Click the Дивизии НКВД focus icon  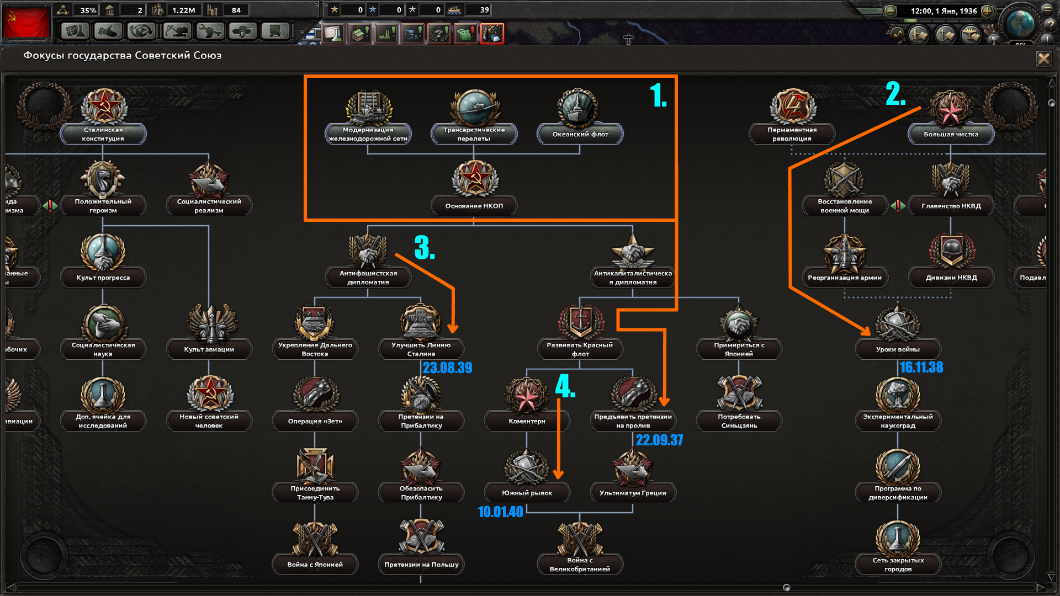pyautogui.click(x=951, y=252)
